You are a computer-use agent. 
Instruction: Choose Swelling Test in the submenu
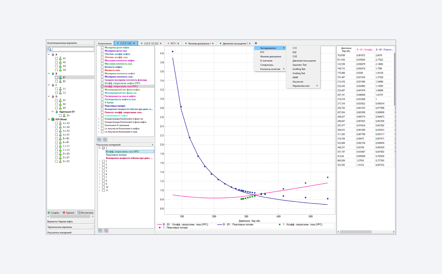[x=299, y=69]
